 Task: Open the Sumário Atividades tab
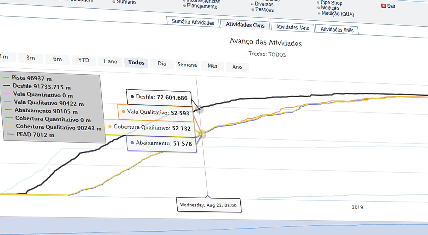pyautogui.click(x=193, y=23)
